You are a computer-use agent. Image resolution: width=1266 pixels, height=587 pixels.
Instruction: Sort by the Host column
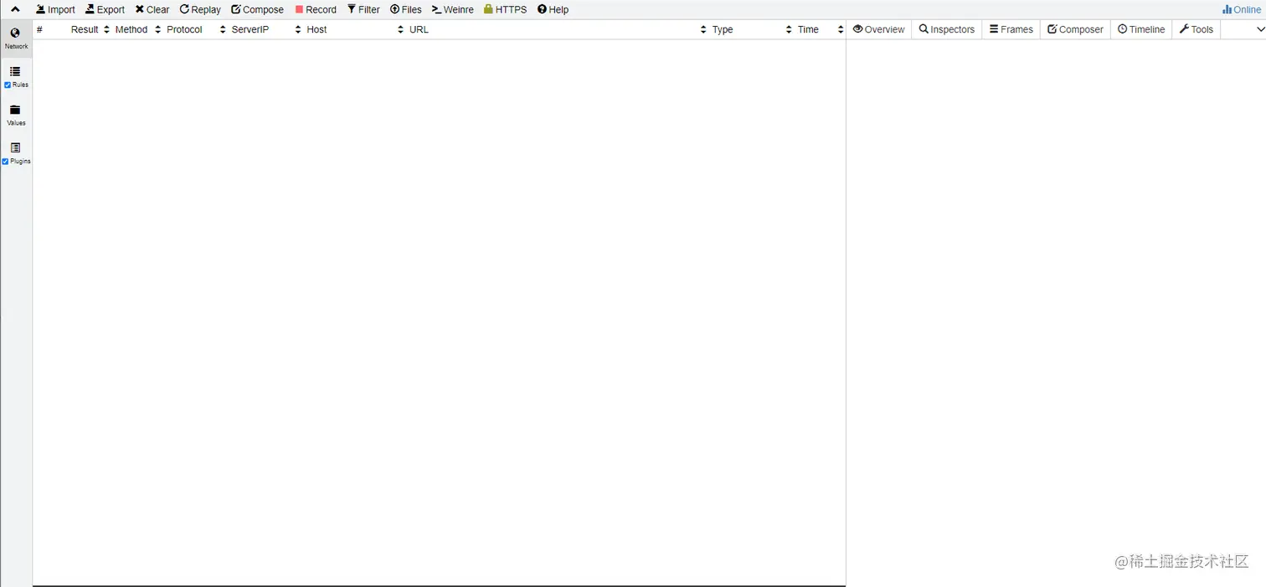point(355,29)
